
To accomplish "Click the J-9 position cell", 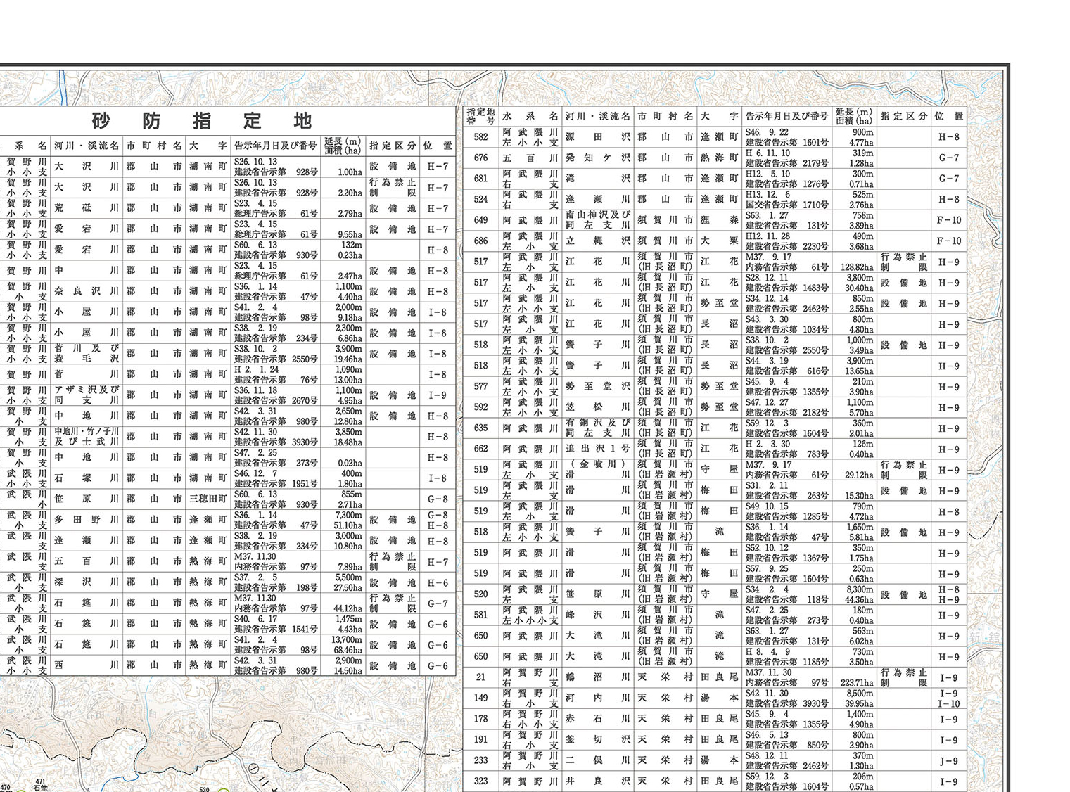I will [x=948, y=761].
